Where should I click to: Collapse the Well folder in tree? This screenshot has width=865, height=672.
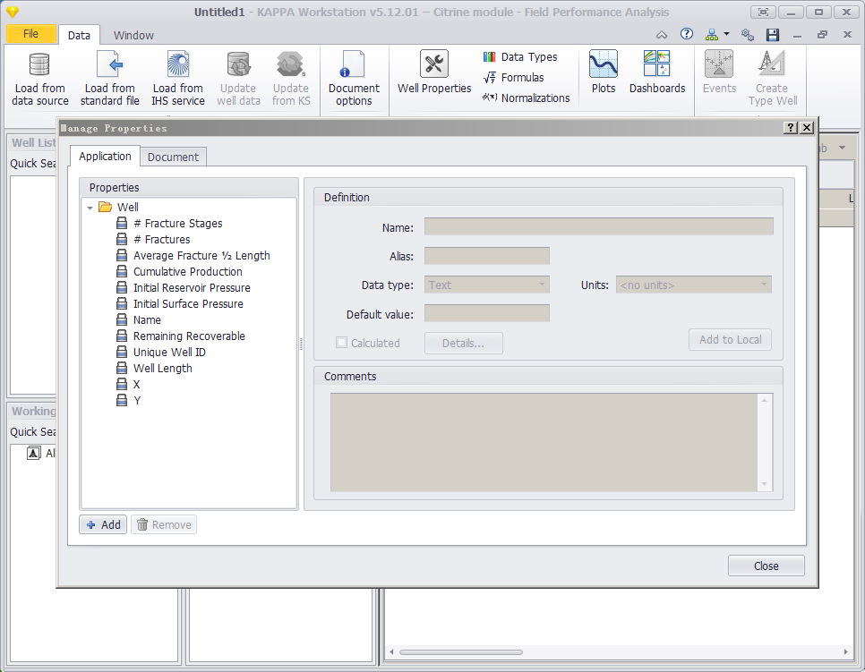click(x=90, y=208)
